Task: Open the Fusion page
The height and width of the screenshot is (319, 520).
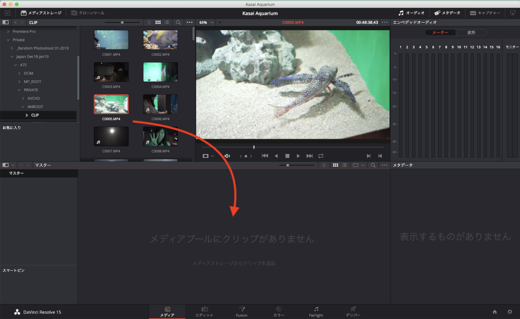Action: 242,311
